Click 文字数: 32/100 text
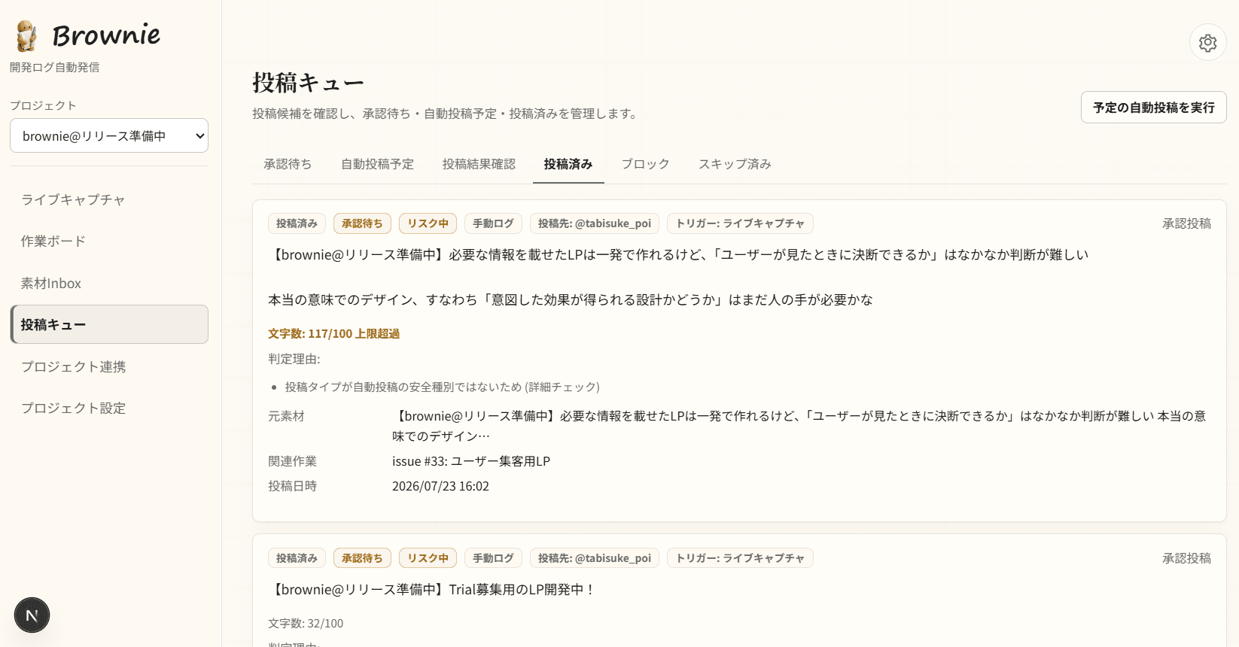Image resolution: width=1239 pixels, height=647 pixels. click(306, 624)
